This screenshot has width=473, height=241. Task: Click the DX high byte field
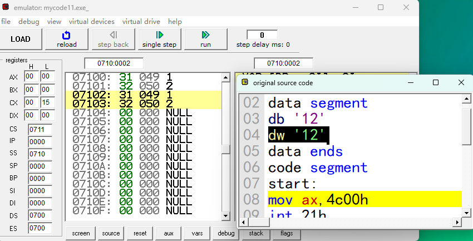[x=31, y=115]
